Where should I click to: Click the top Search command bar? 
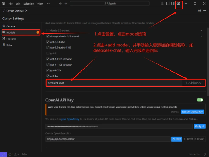[x=110, y=3]
